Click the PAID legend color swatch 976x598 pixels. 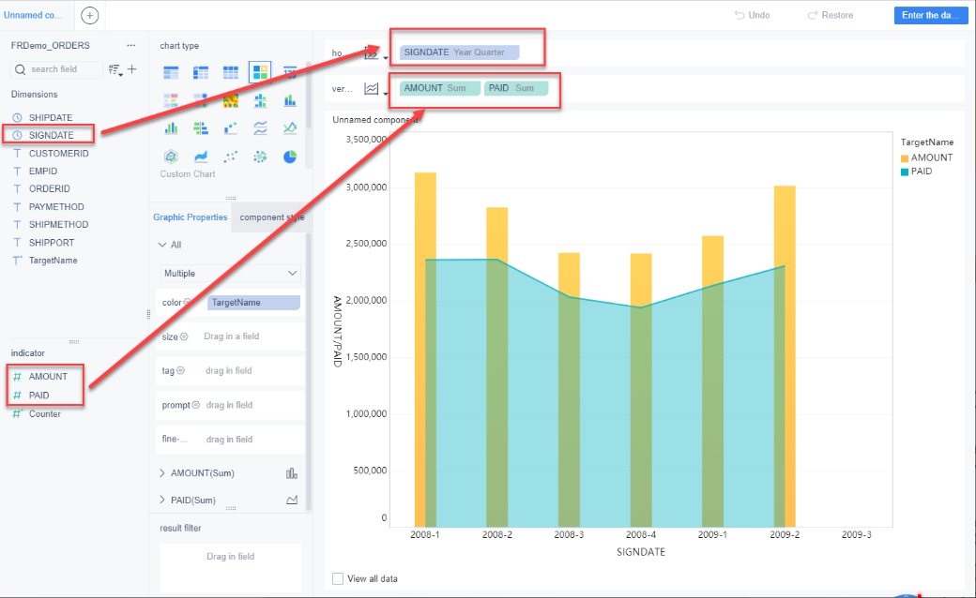click(905, 172)
